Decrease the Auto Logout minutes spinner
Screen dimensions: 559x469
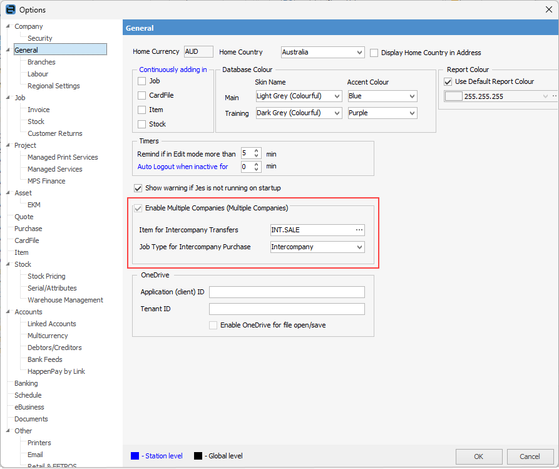256,169
